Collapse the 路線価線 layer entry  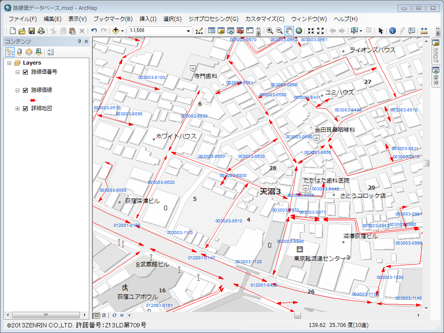pos(17,90)
